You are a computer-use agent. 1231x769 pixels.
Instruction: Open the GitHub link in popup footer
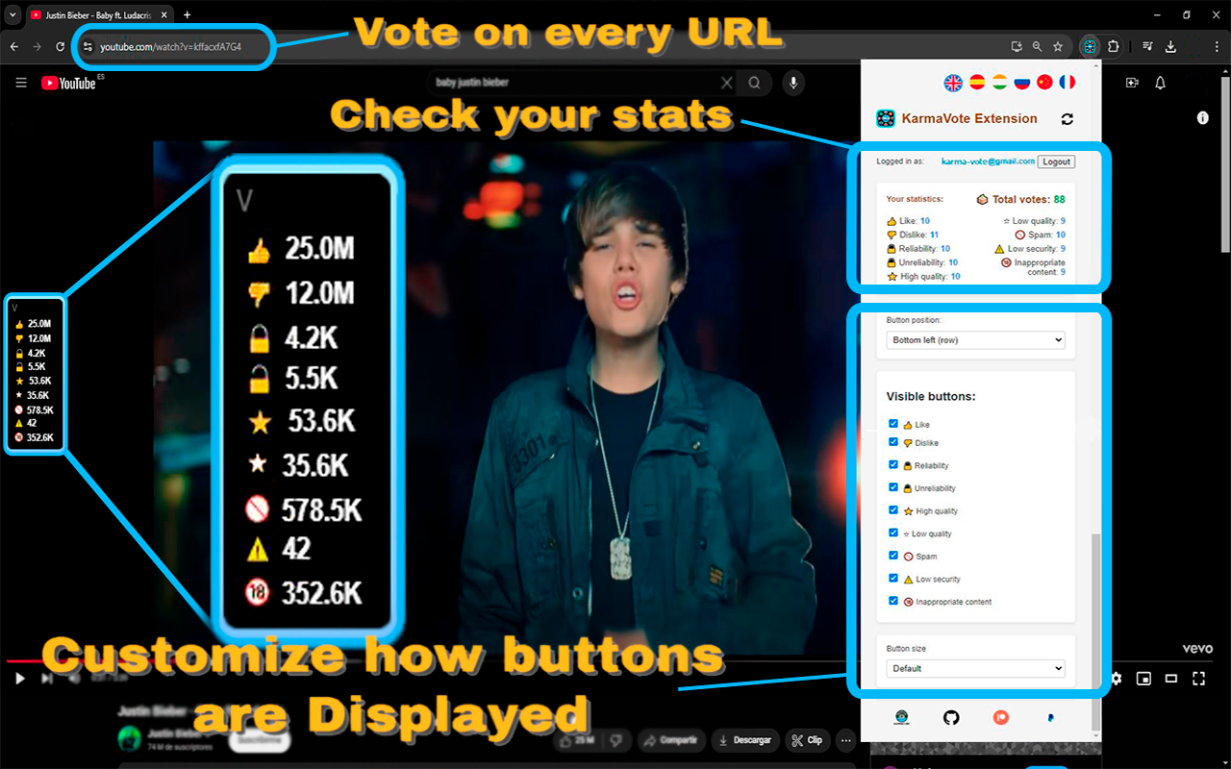click(951, 717)
